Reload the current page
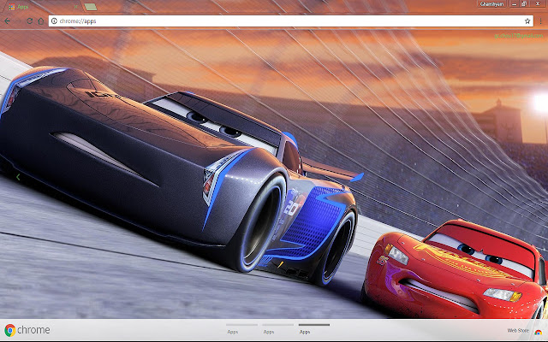The height and width of the screenshot is (342, 548). pyautogui.click(x=30, y=21)
